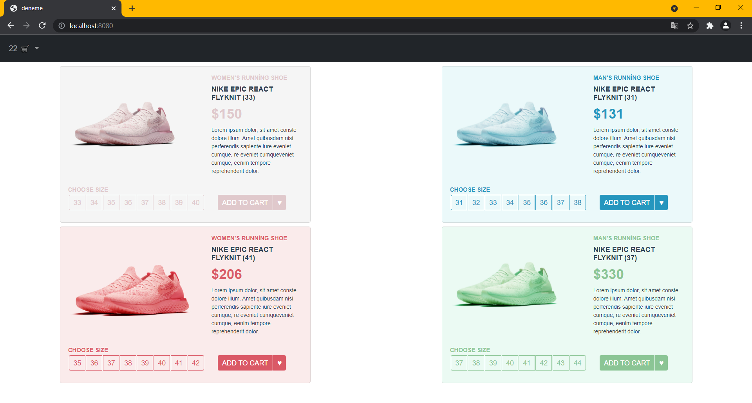The height and width of the screenshot is (403, 752).
Task: Click the shopping cart icon in navbar
Action: 25,49
